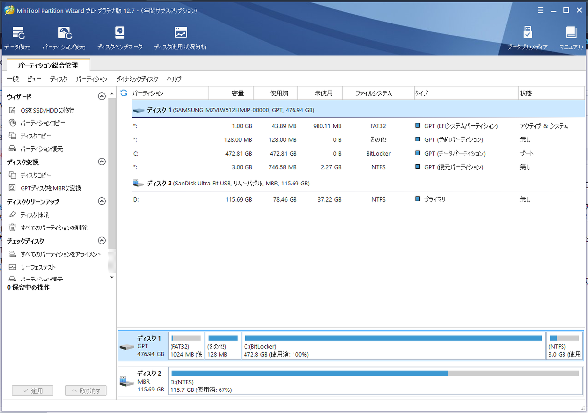Viewport: 588px width, 413px height.
Task: Open the hamburger menu in title bar
Action: [x=540, y=10]
